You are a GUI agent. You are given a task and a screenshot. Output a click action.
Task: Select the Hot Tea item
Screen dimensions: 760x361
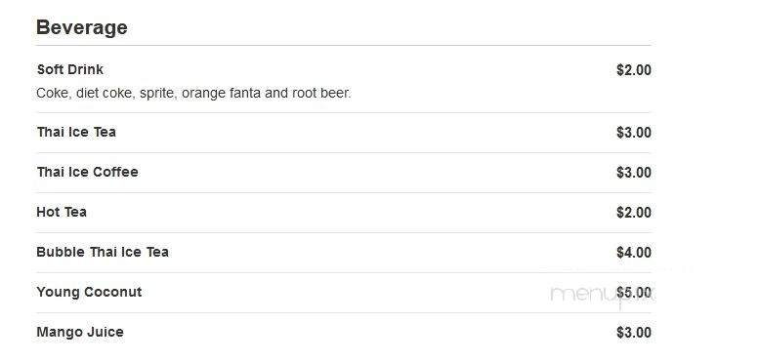point(62,212)
